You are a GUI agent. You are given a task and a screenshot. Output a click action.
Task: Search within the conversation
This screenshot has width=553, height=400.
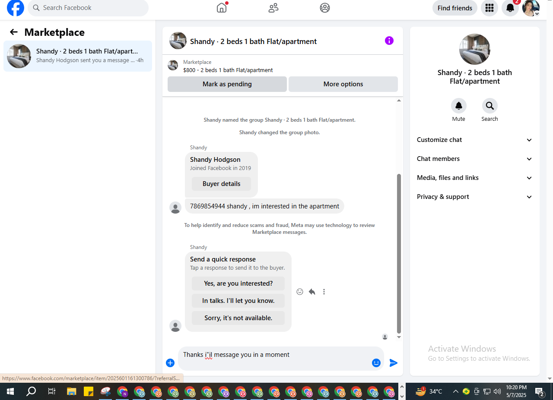pyautogui.click(x=490, y=106)
